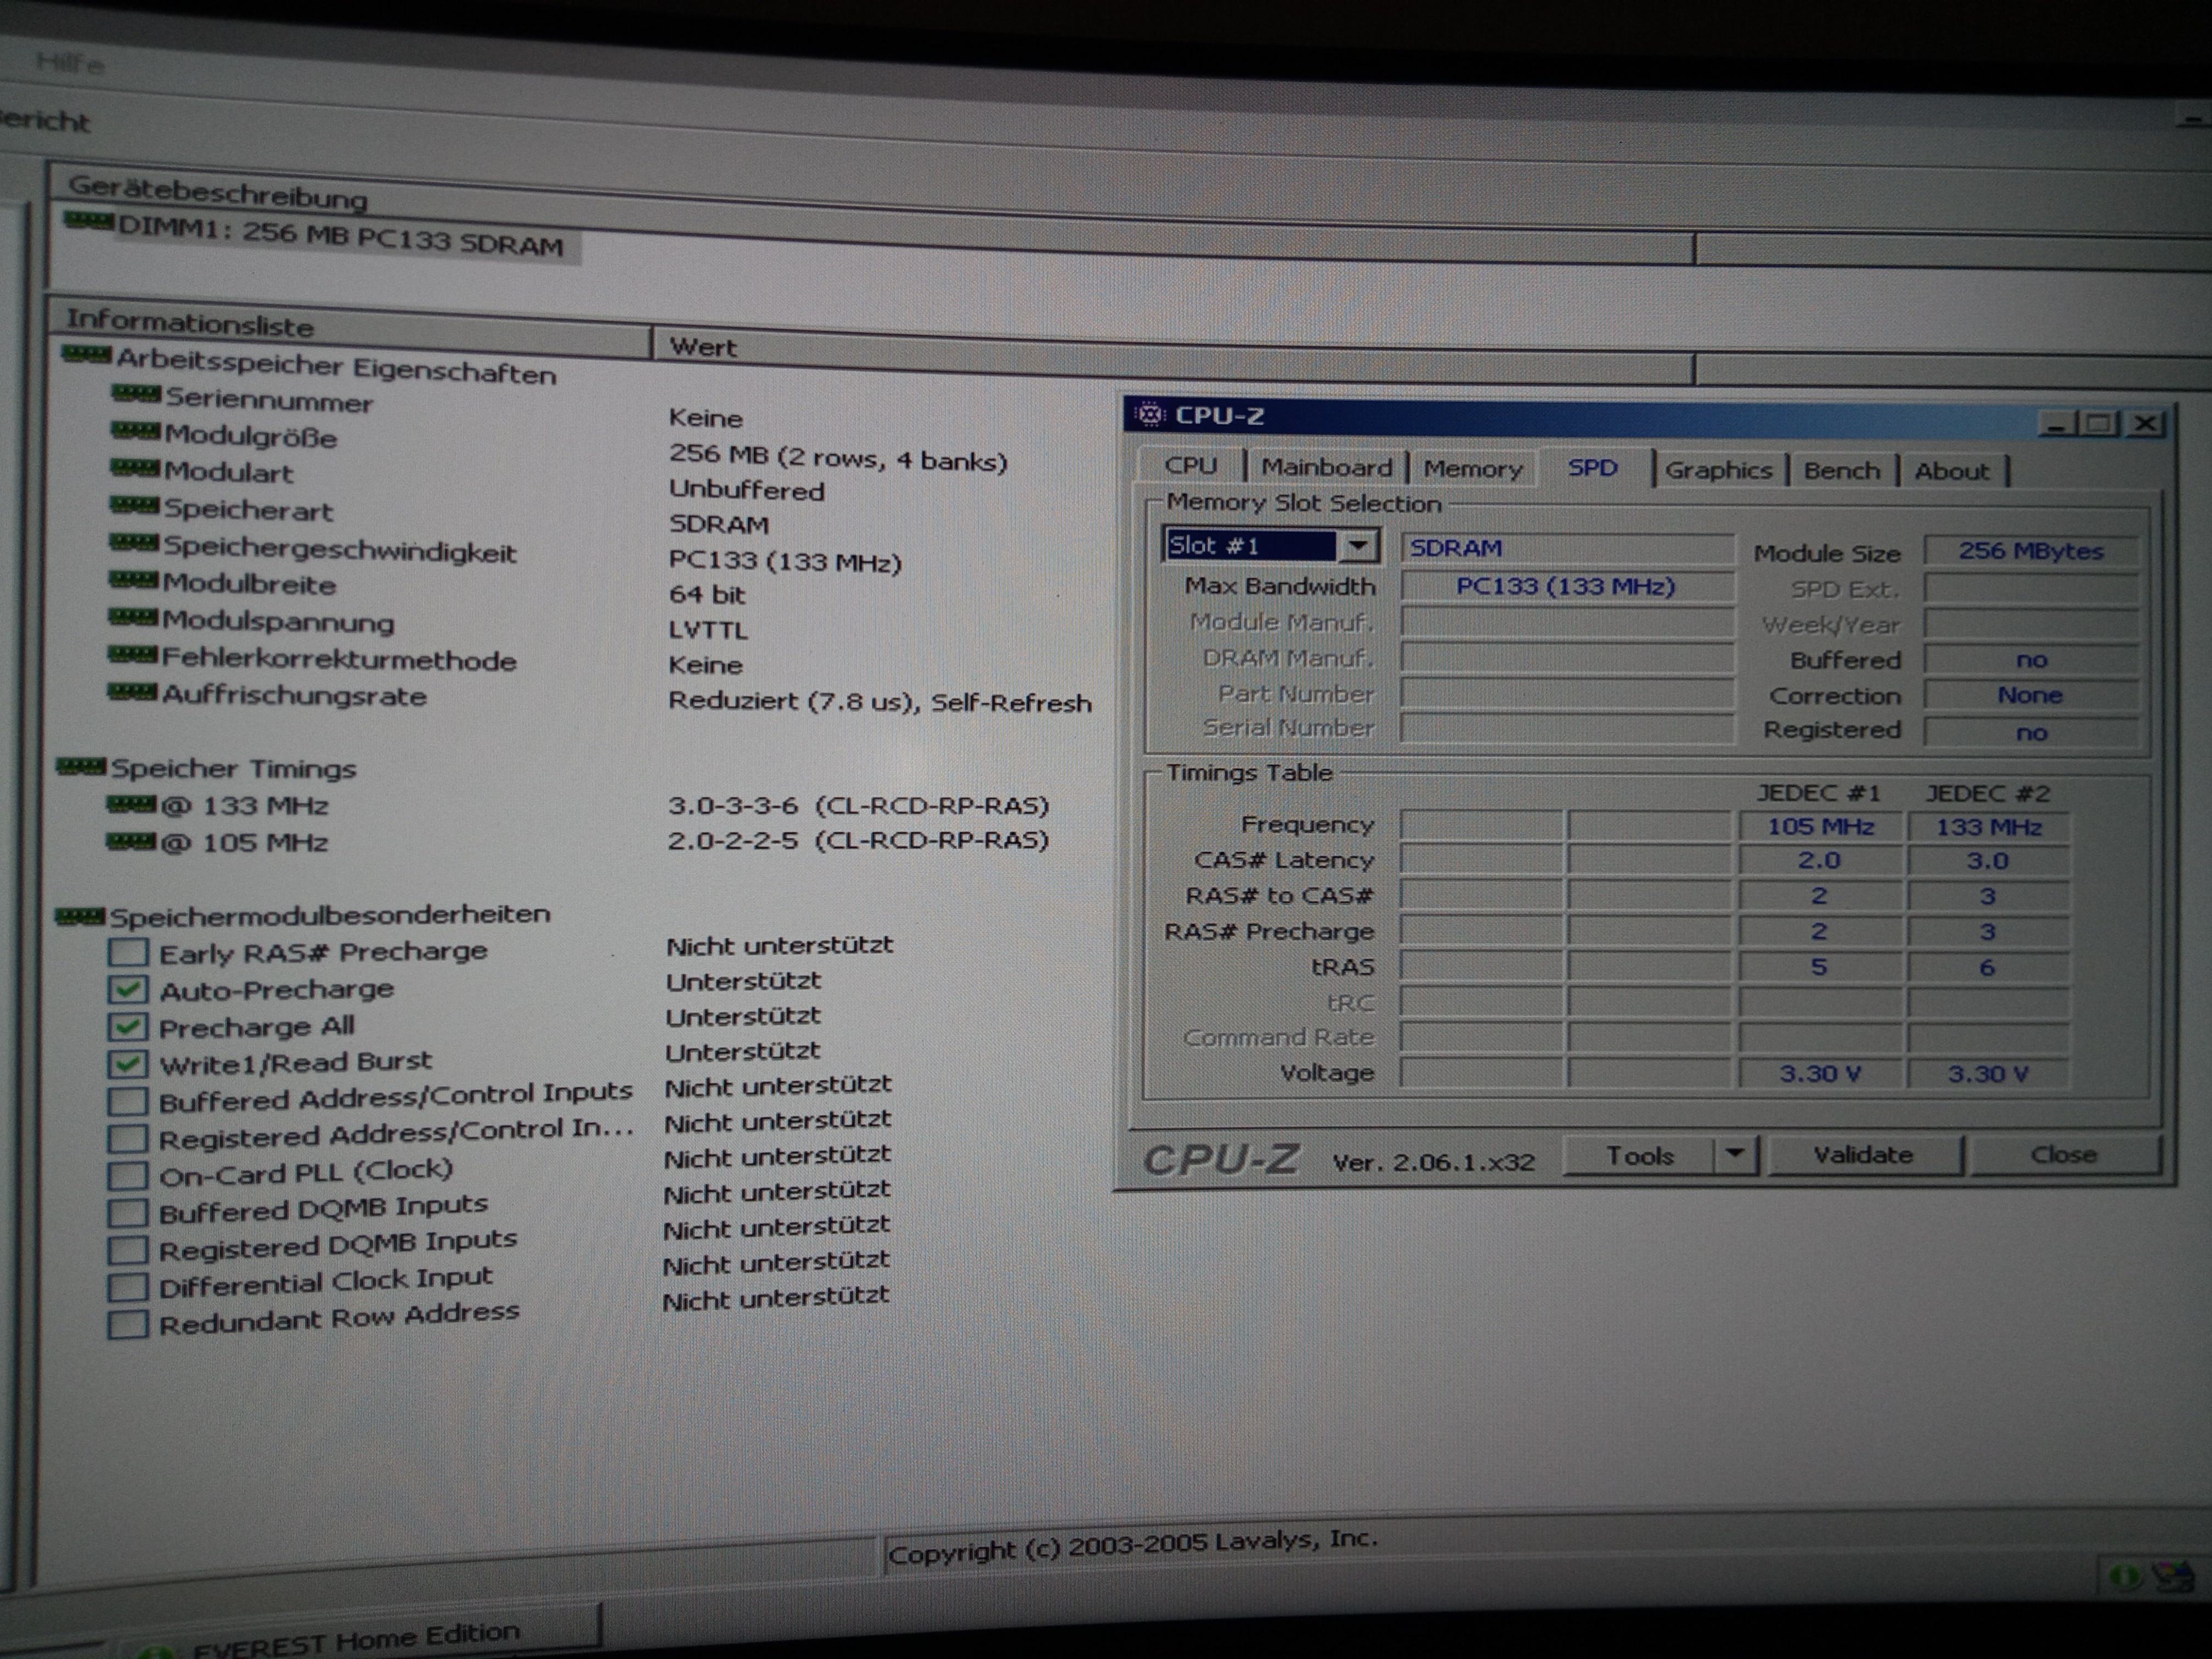
Task: Click the SDRAM memory type field in CPU-Z
Action: pos(1566,548)
